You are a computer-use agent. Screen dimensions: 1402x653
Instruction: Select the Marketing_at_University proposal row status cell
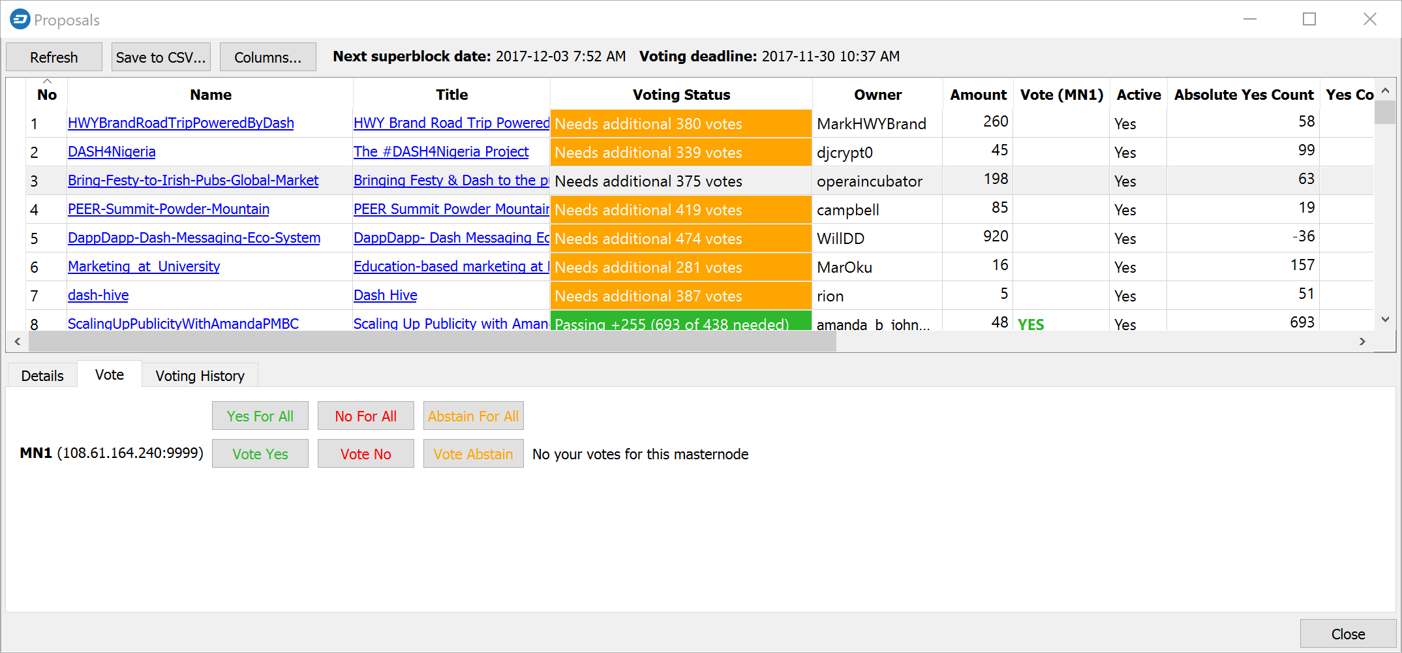point(680,267)
